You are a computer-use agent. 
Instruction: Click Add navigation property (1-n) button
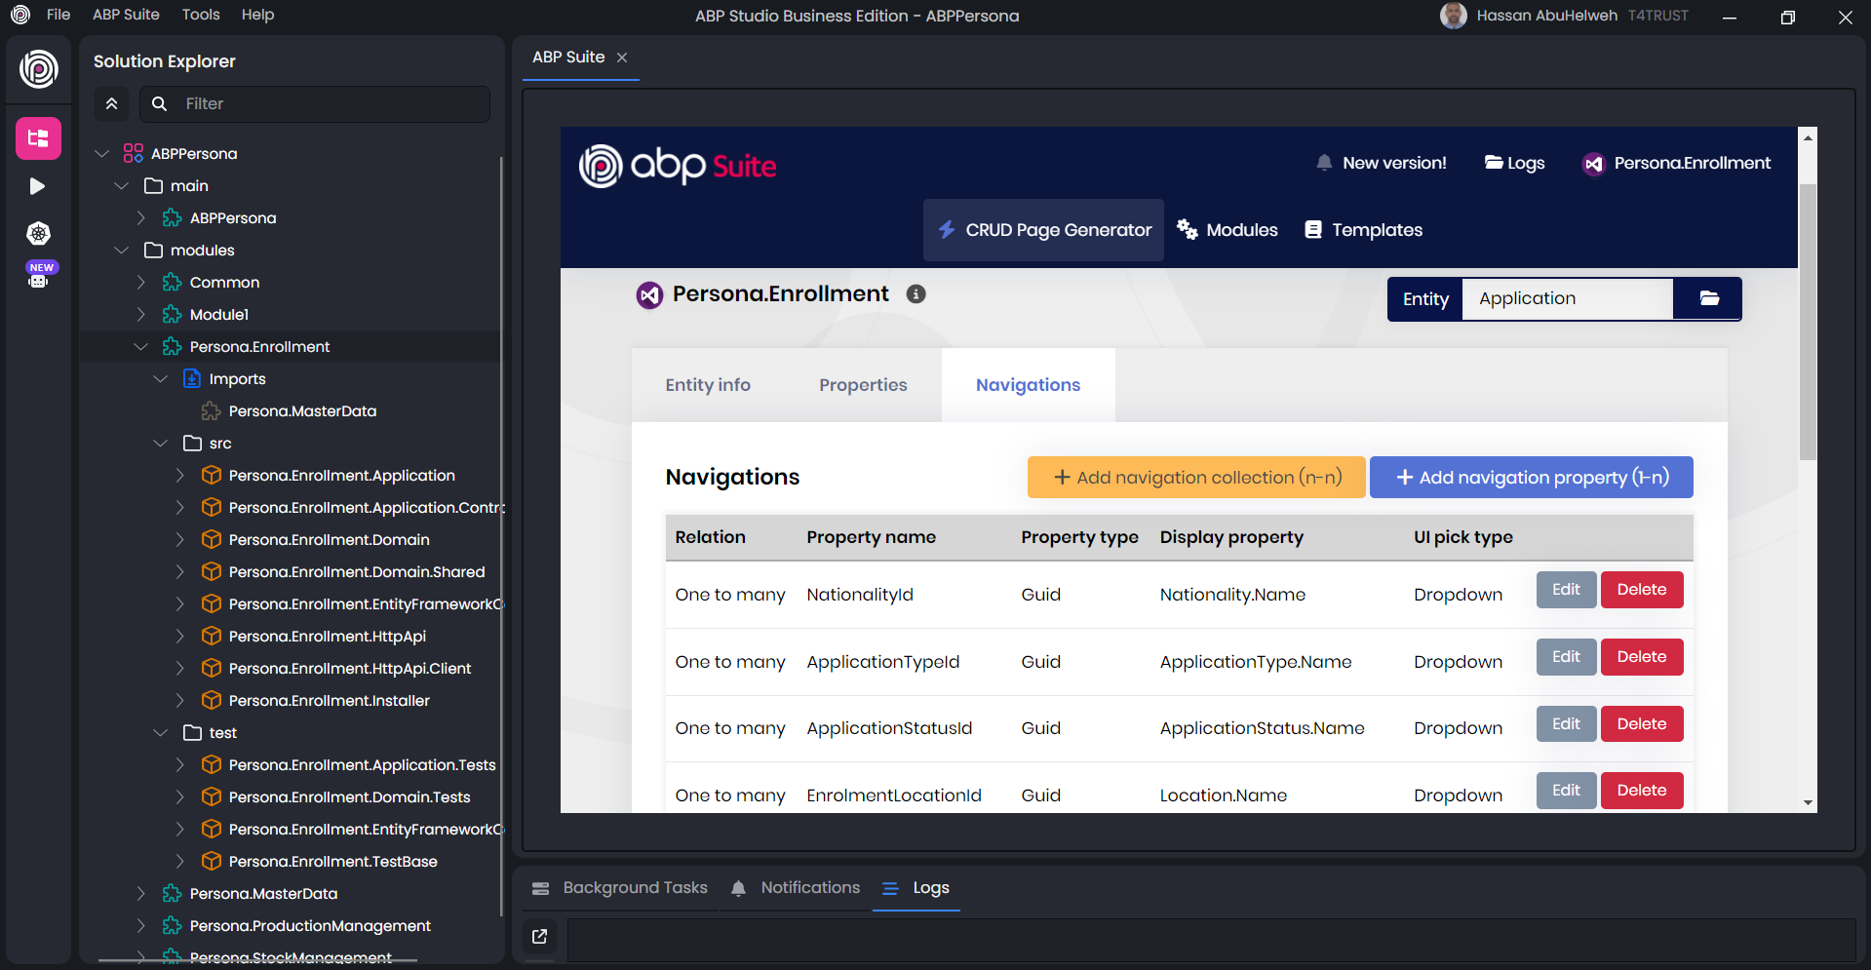pos(1531,478)
